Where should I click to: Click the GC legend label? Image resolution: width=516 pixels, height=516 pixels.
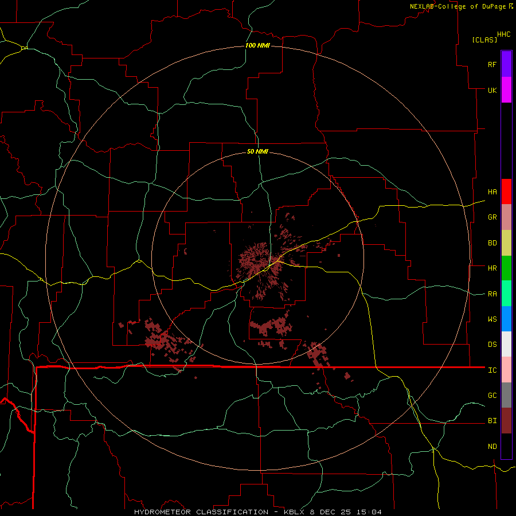[492, 396]
